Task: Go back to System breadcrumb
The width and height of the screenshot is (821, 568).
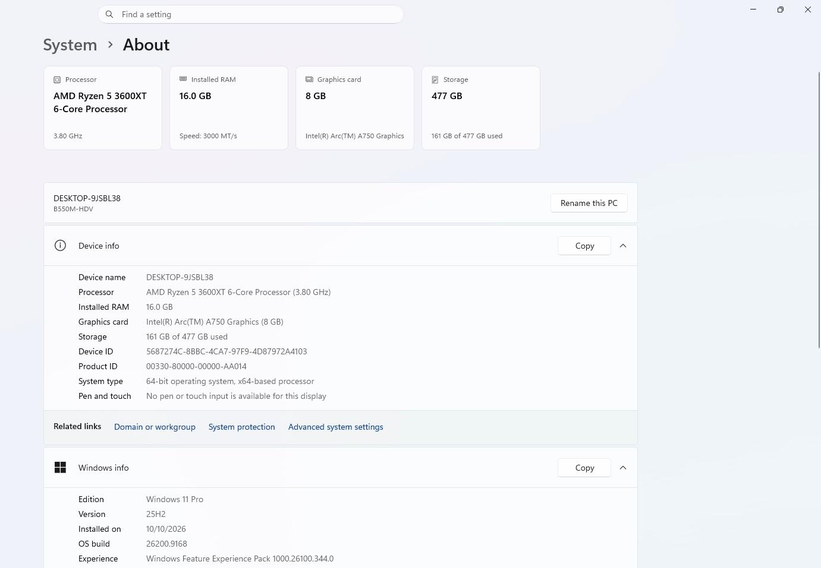Action: 70,45
